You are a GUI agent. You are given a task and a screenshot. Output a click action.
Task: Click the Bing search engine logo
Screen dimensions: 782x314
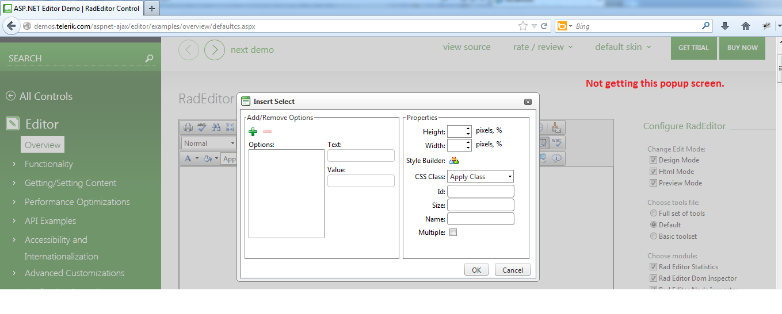562,26
